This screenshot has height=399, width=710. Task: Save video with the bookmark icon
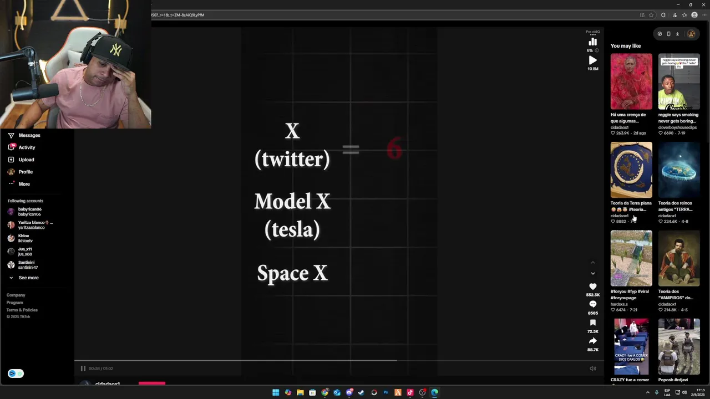click(x=592, y=323)
